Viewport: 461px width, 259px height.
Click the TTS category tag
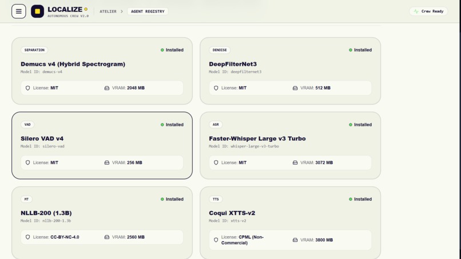(x=216, y=199)
